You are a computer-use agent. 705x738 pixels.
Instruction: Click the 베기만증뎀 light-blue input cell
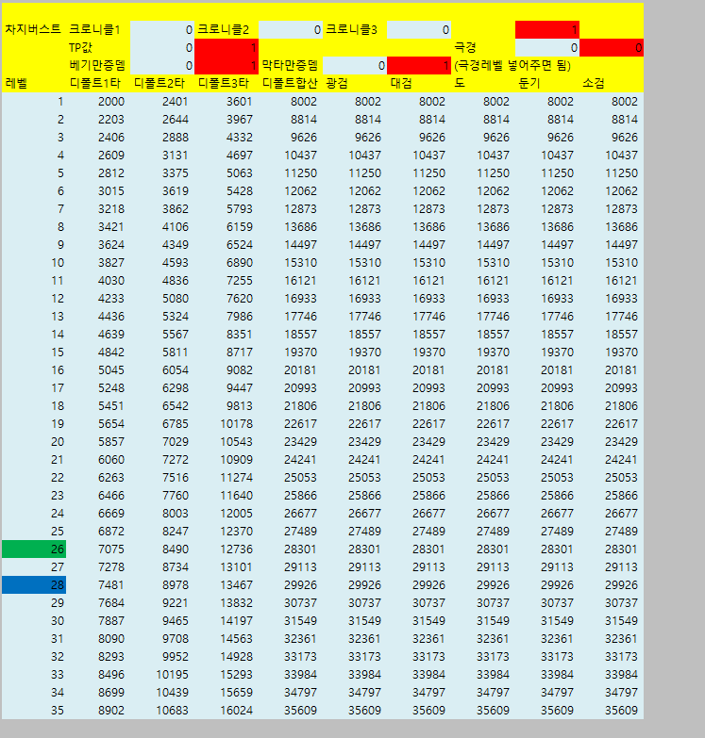pyautogui.click(x=161, y=65)
